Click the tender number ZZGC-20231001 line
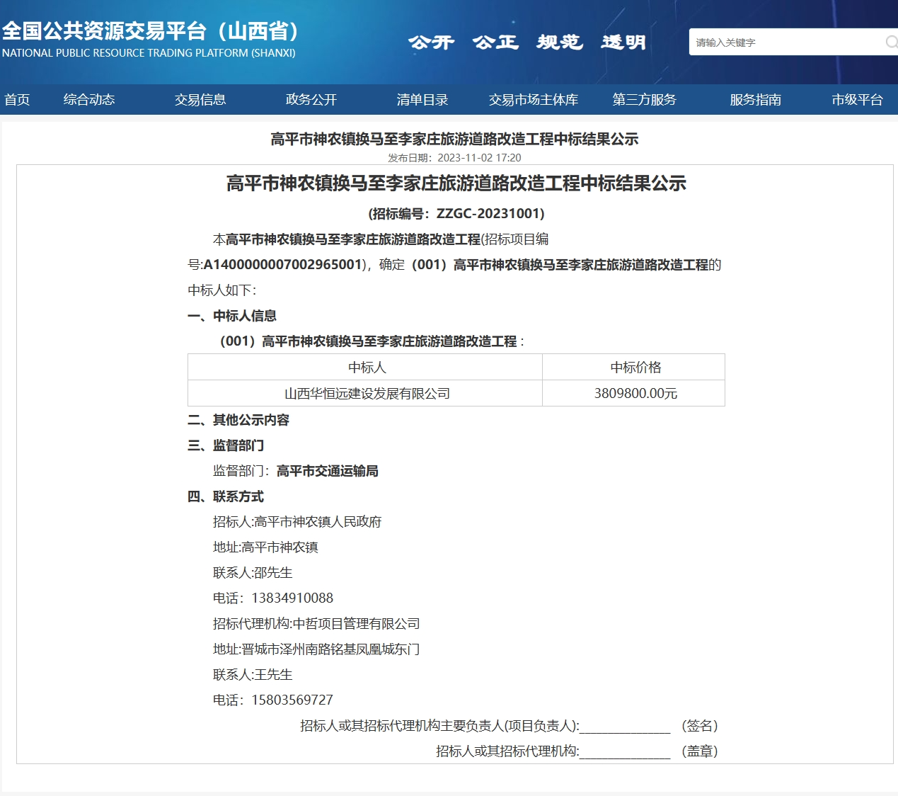898x796 pixels. pos(456,214)
